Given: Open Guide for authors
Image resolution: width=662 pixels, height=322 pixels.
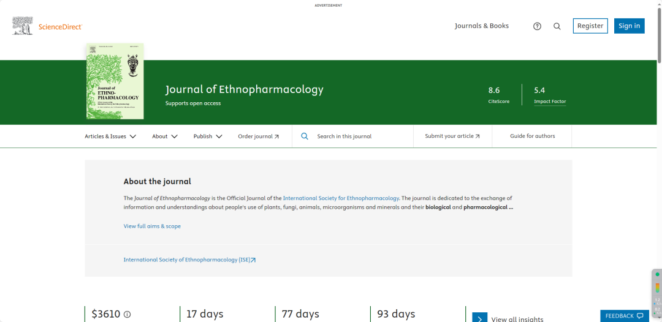Looking at the screenshot, I should coord(533,136).
